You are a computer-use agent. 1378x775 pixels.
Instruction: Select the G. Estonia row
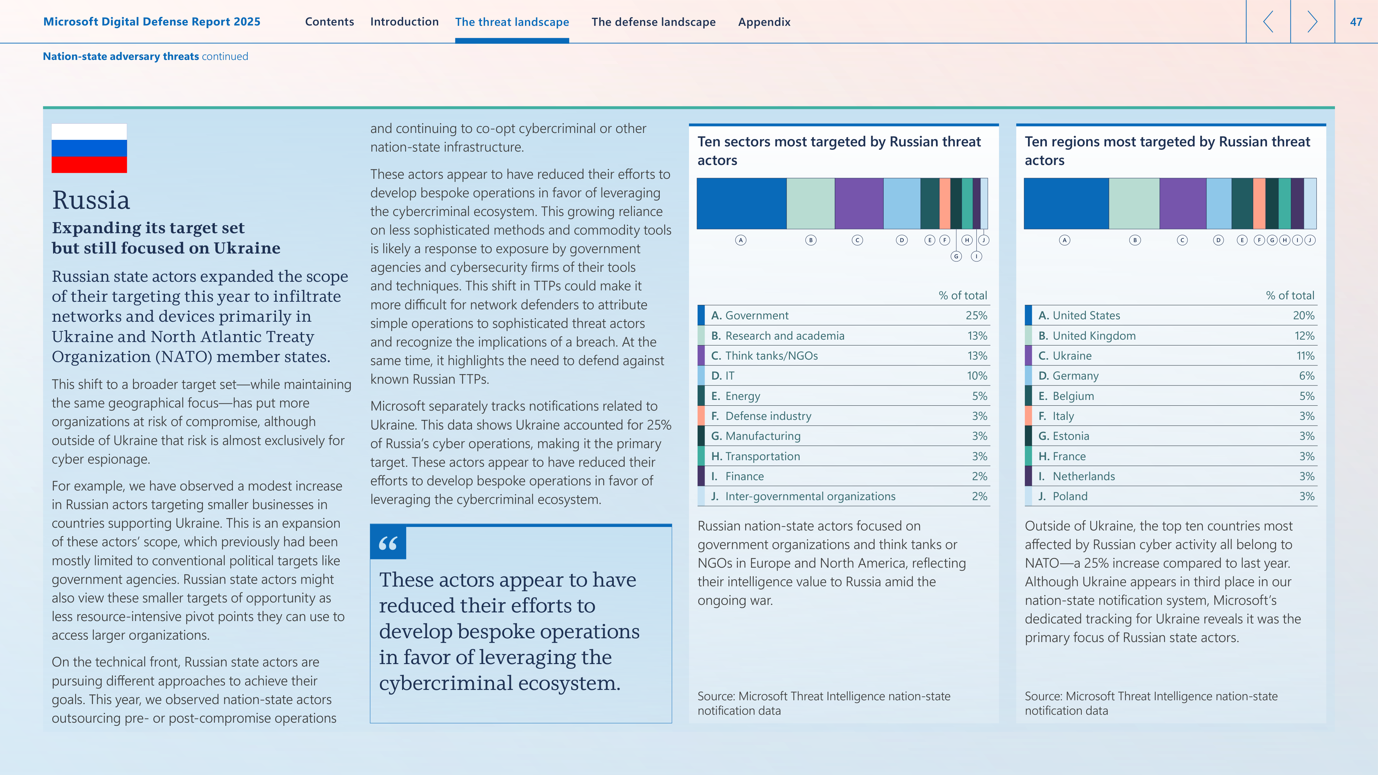click(x=1171, y=436)
